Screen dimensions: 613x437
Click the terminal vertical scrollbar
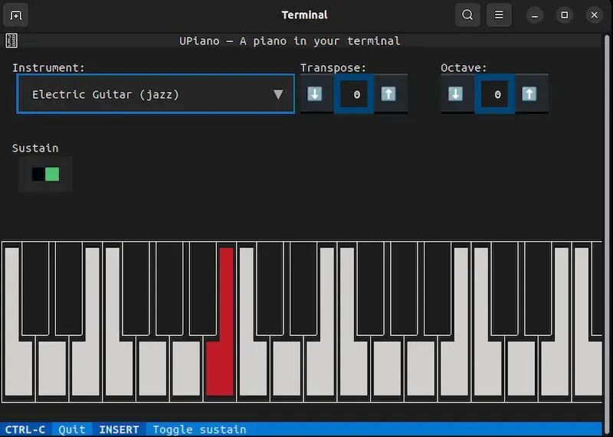[x=607, y=234]
